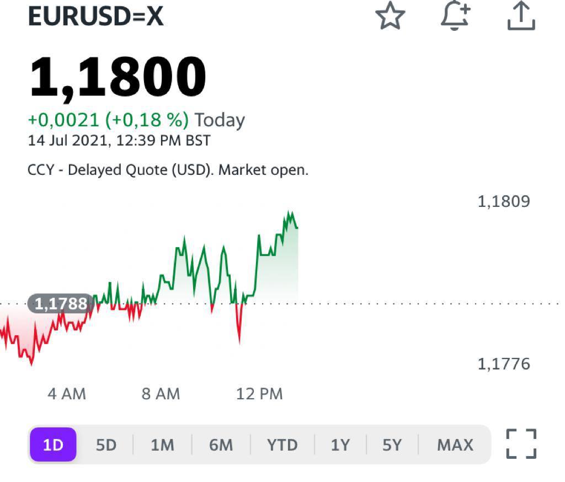Tap the 1,1809 high price label
565x482 pixels.
[503, 201]
